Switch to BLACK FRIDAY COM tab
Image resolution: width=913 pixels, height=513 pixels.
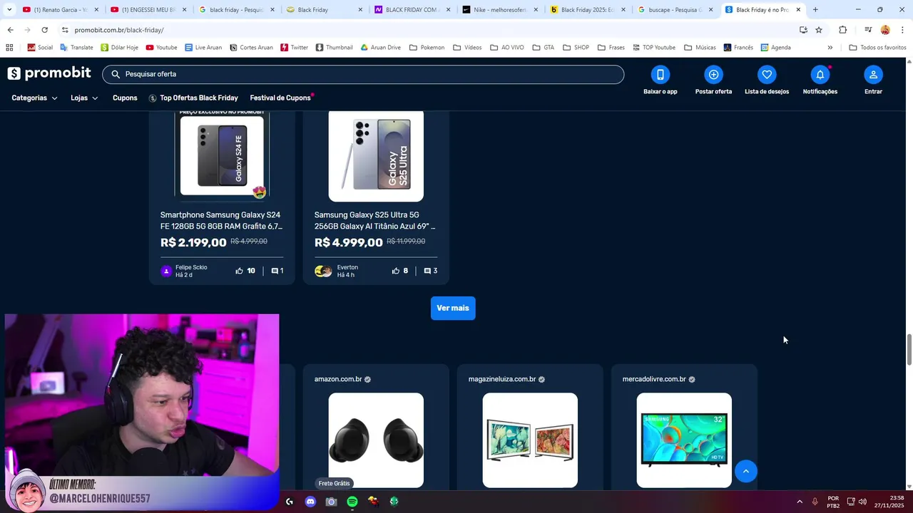pyautogui.click(x=414, y=10)
